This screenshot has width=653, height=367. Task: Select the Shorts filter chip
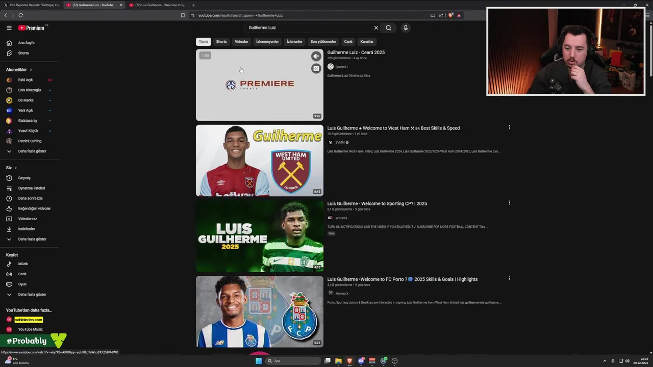(221, 42)
